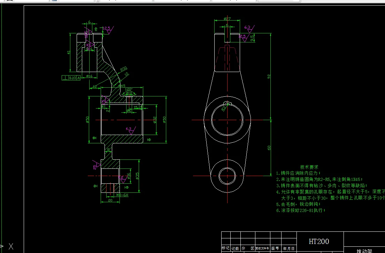Click the ø45 diameter dimension text
Image resolution: width=385 pixels, height=253 pixels.
point(122,86)
